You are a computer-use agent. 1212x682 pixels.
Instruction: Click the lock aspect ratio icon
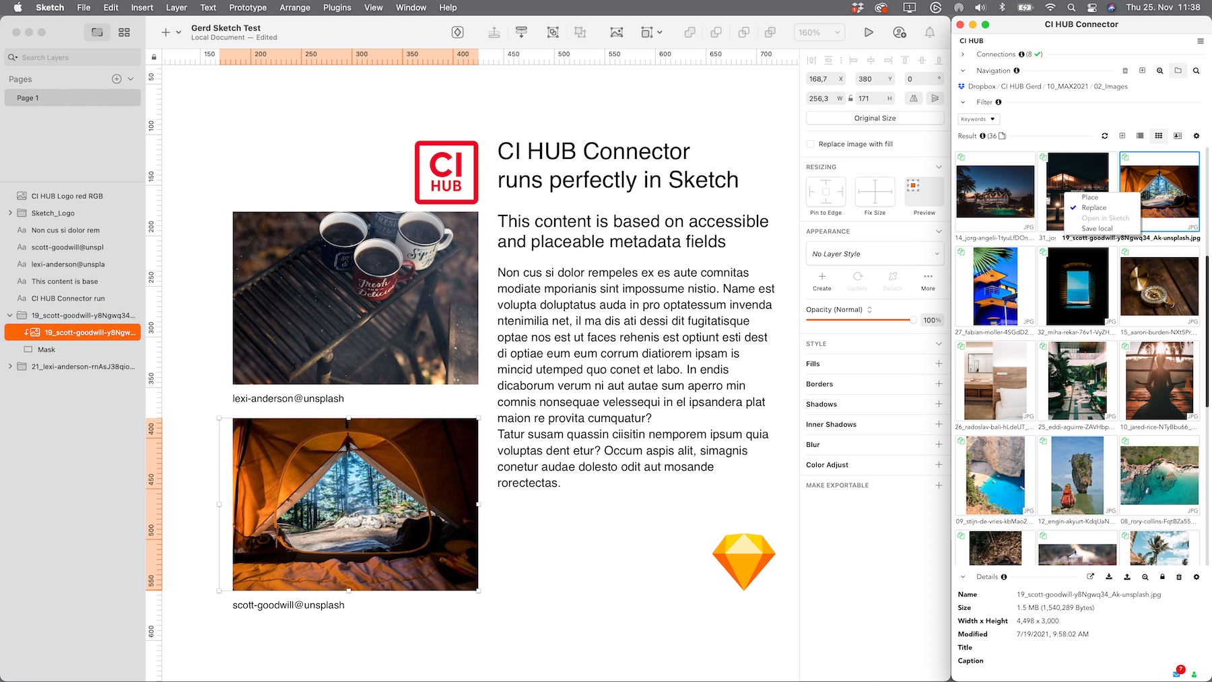[850, 98]
